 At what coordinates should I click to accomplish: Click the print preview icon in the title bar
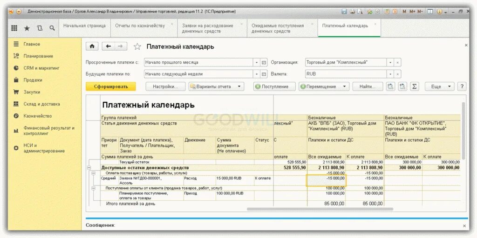coord(360,12)
